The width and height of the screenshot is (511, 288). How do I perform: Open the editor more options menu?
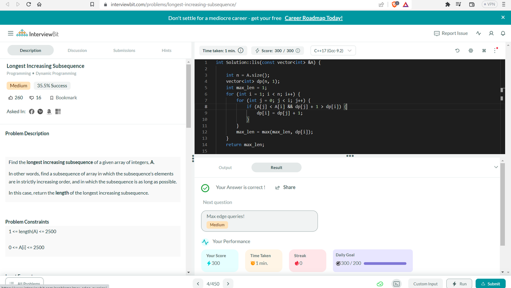496,50
